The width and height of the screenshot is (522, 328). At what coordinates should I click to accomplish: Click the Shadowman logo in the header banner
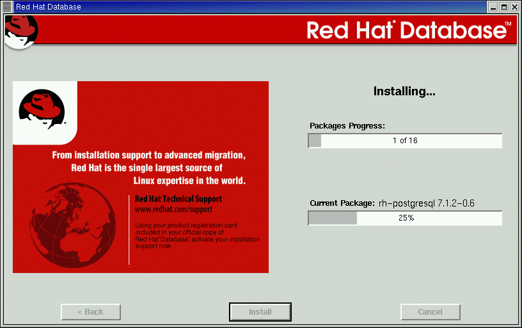pyautogui.click(x=21, y=31)
